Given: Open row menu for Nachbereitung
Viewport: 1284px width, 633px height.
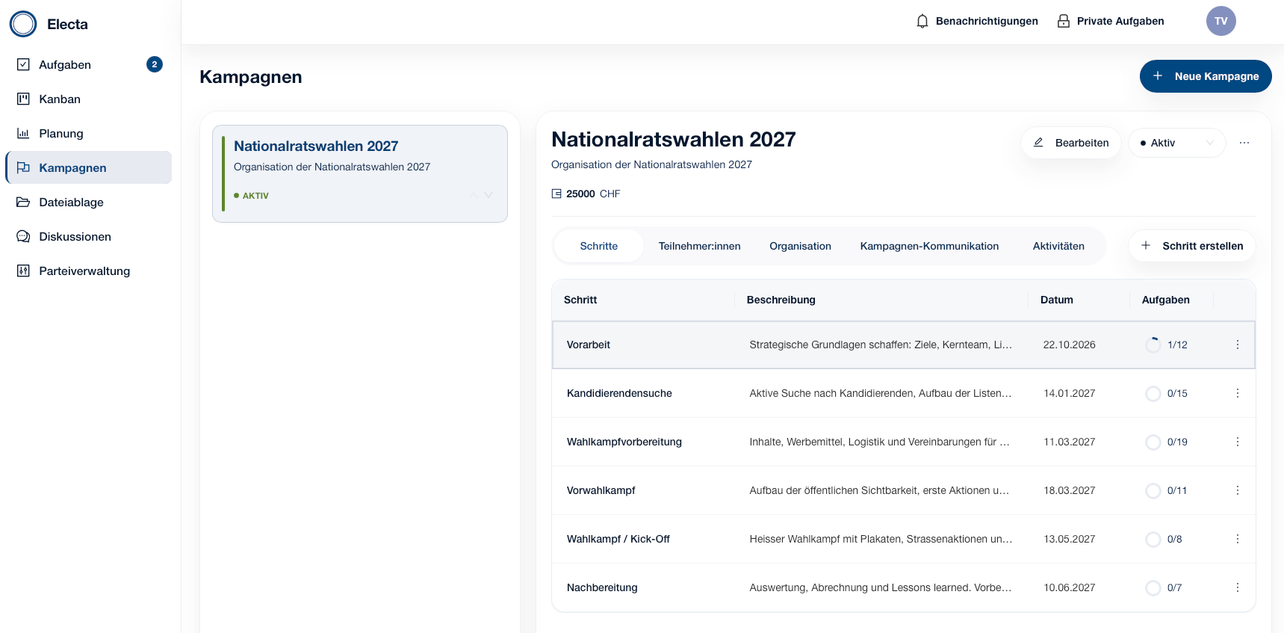Looking at the screenshot, I should point(1237,587).
